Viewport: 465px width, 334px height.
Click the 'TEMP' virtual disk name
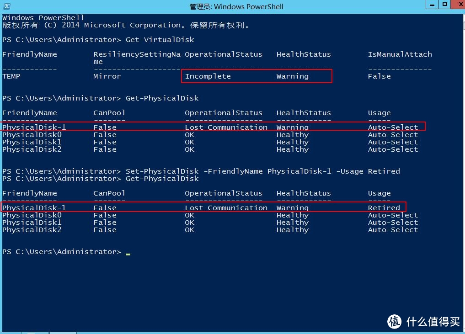pyautogui.click(x=11, y=76)
